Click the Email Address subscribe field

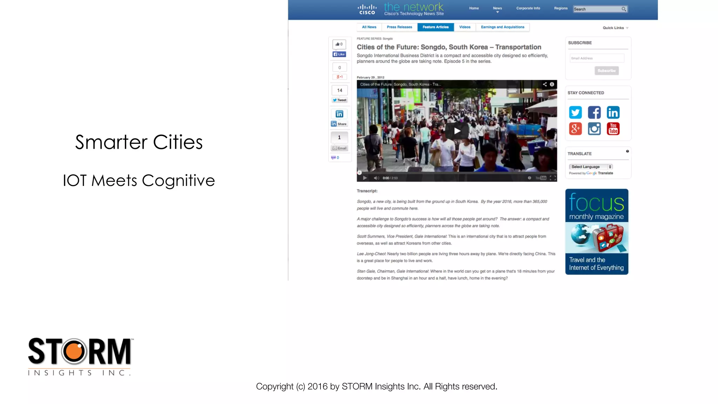597,58
